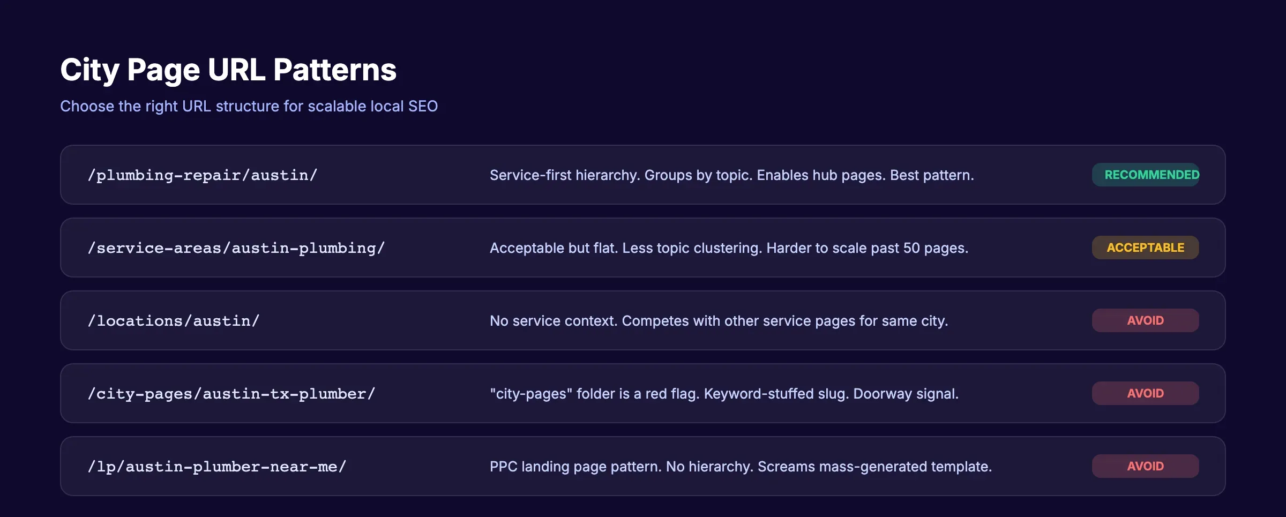Click the 'Service-first hierarchy' description text
Screen dimensions: 1286x517
(732, 175)
